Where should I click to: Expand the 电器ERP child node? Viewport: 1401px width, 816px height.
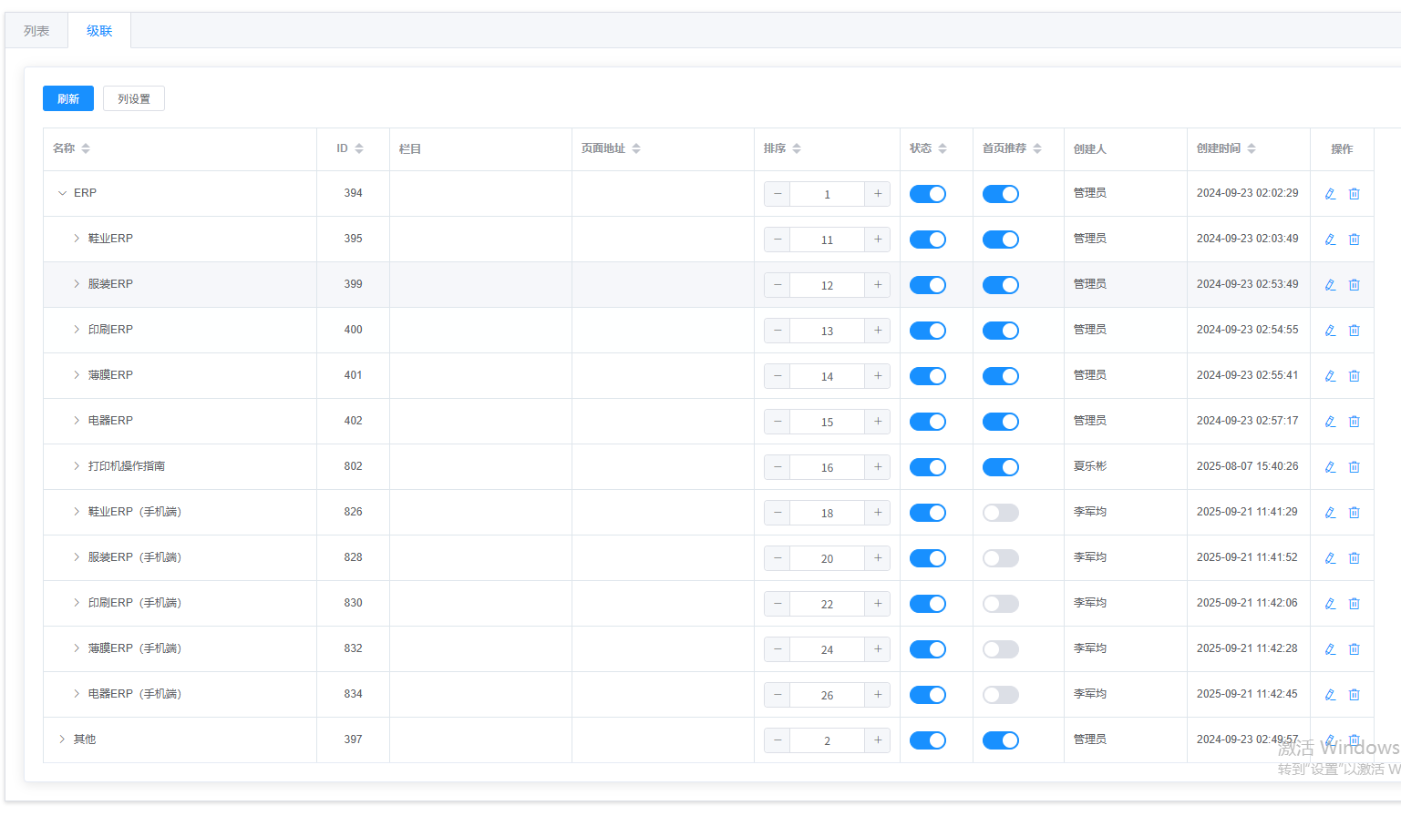[77, 421]
